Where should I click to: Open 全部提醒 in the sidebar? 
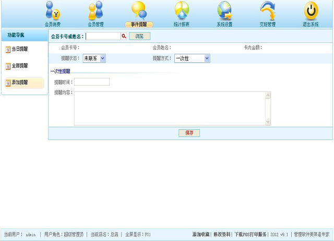20,66
